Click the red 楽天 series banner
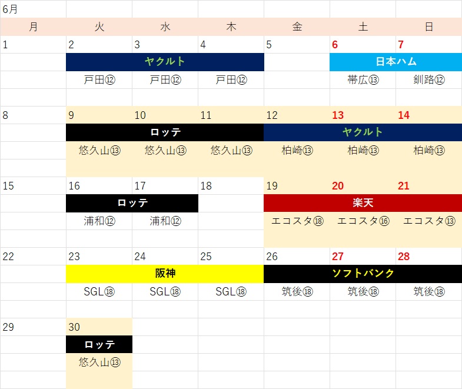462x389 pixels. pyautogui.click(x=363, y=203)
